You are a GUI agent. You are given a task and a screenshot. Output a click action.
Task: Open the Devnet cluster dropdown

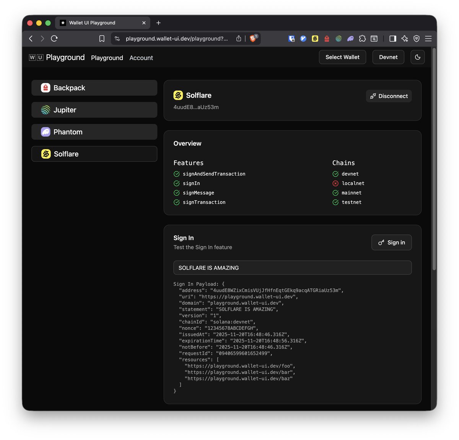click(388, 57)
